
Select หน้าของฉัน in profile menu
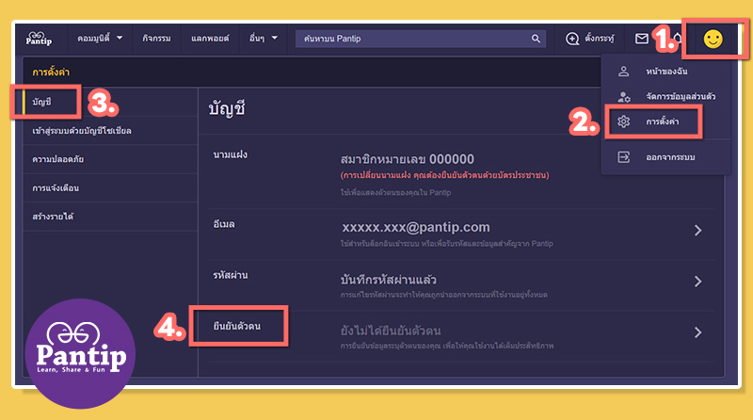click(x=666, y=72)
